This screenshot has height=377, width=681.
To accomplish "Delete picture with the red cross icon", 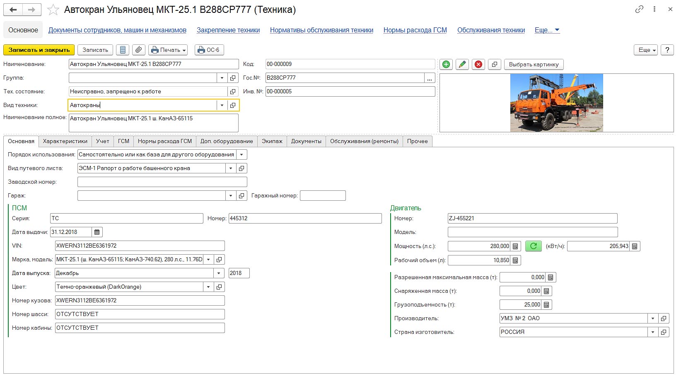I will coord(478,64).
